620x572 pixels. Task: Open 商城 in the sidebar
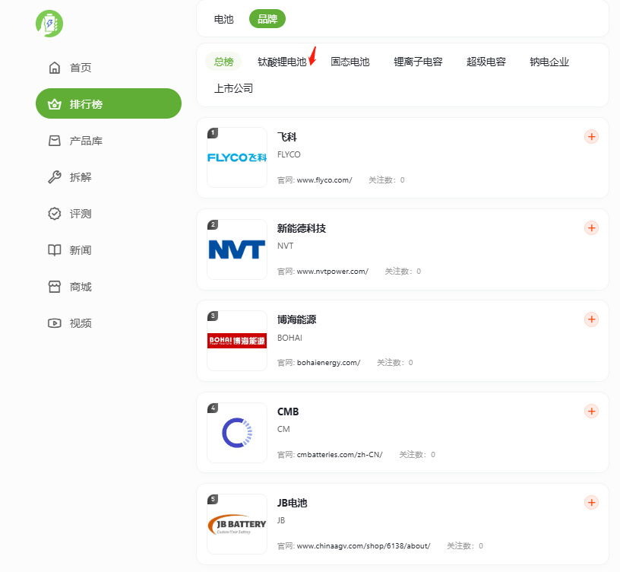point(81,287)
